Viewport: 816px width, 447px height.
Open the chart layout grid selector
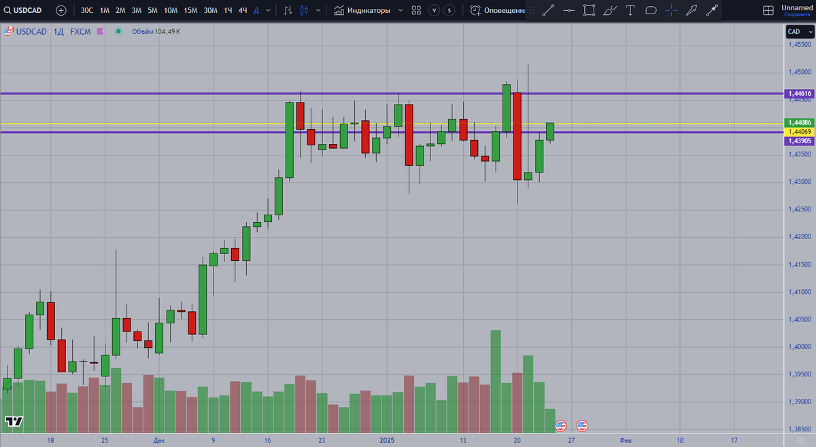point(768,10)
